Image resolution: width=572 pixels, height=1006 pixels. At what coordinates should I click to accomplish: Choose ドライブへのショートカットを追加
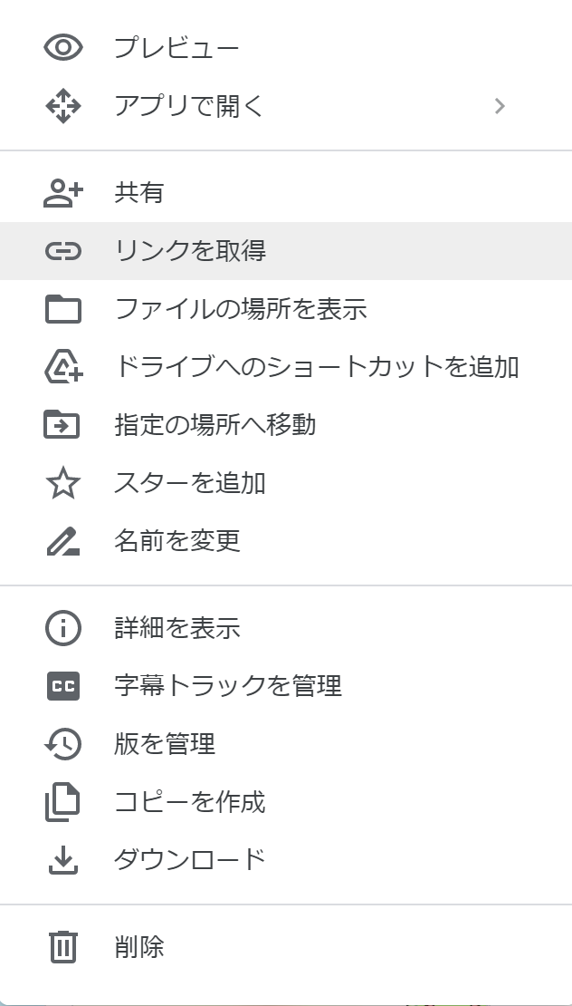(x=317, y=367)
